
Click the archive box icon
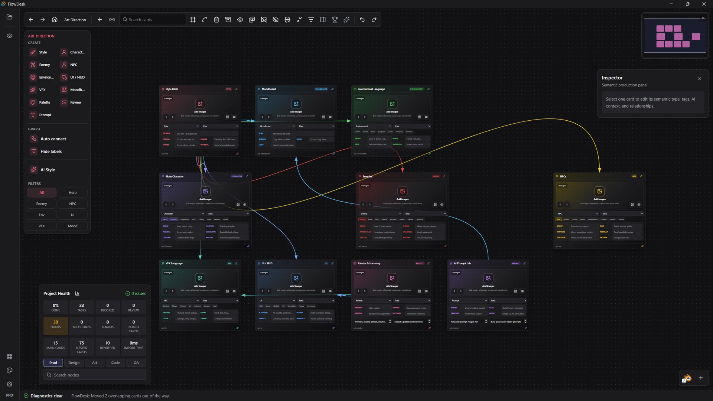[x=228, y=20]
